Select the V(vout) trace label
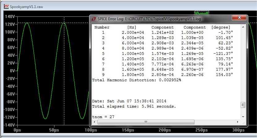Screen dimensions: 257x138 tap(202, 13)
